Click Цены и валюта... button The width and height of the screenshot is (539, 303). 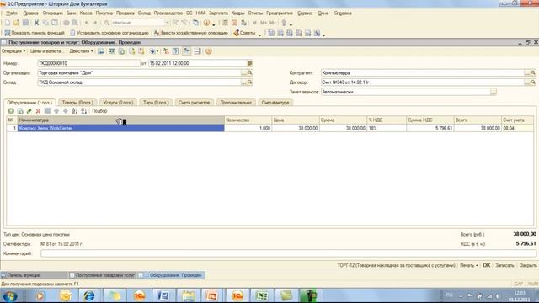(46, 51)
